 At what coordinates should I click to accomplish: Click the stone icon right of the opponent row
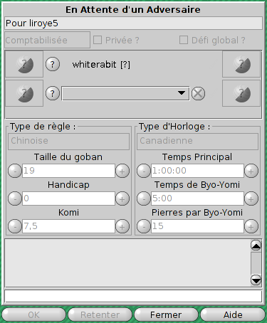click(241, 93)
